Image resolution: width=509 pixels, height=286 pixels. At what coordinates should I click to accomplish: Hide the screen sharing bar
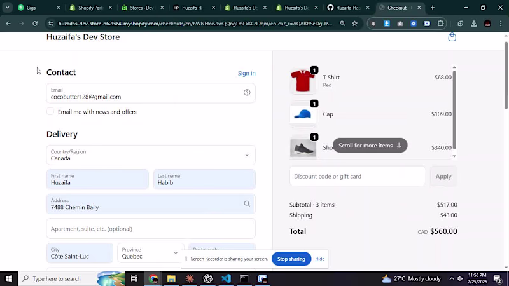click(x=320, y=259)
